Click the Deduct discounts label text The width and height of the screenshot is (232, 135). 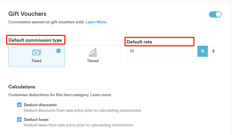tap(40, 105)
